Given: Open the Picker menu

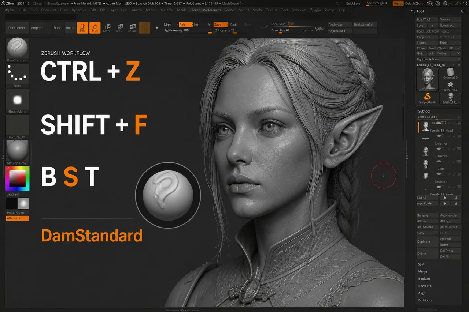Looking at the screenshot, I should (x=195, y=10).
